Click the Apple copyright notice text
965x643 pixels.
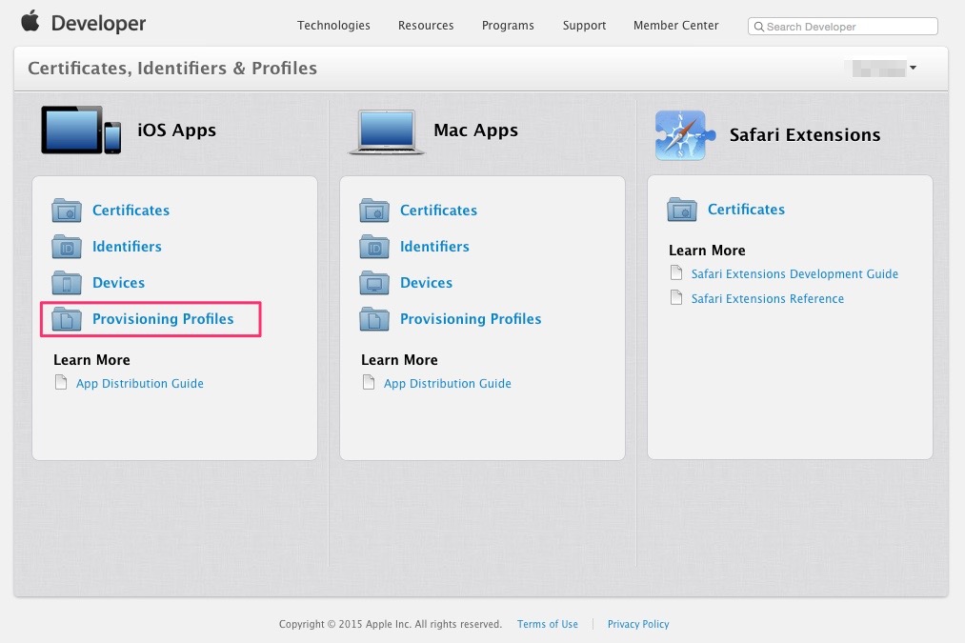pyautogui.click(x=391, y=624)
